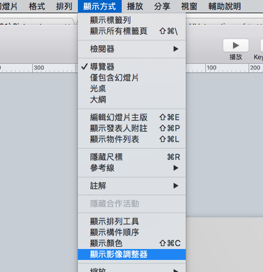Choose 顯示構件順序 menu item
Screen dimensions: 263x272
pos(131,232)
